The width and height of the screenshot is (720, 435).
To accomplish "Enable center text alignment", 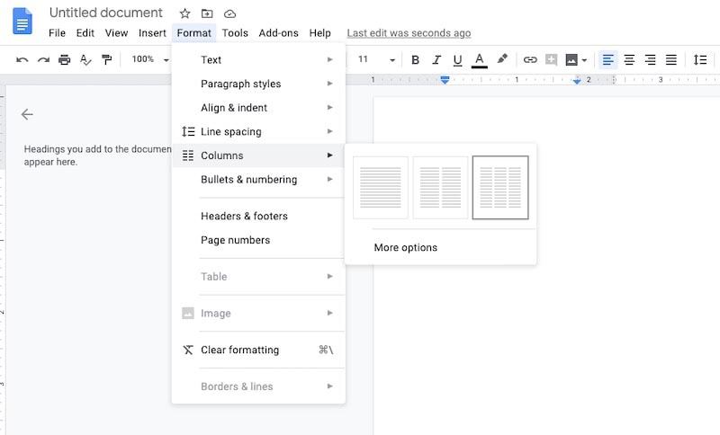I will (629, 60).
